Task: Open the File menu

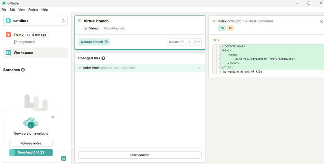Action: pos(4,10)
